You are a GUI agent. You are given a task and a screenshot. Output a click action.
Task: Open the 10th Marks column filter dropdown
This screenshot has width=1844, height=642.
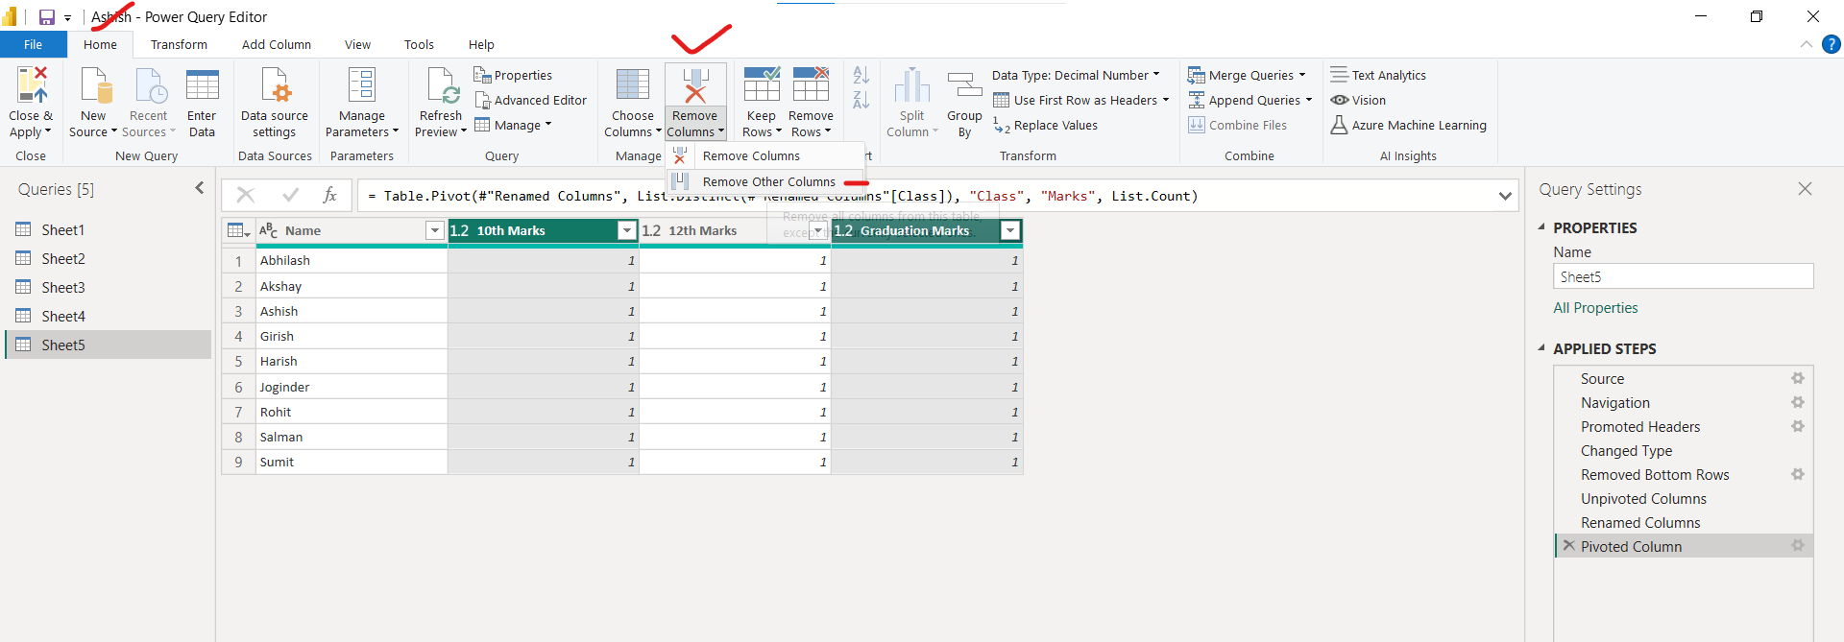(x=626, y=230)
